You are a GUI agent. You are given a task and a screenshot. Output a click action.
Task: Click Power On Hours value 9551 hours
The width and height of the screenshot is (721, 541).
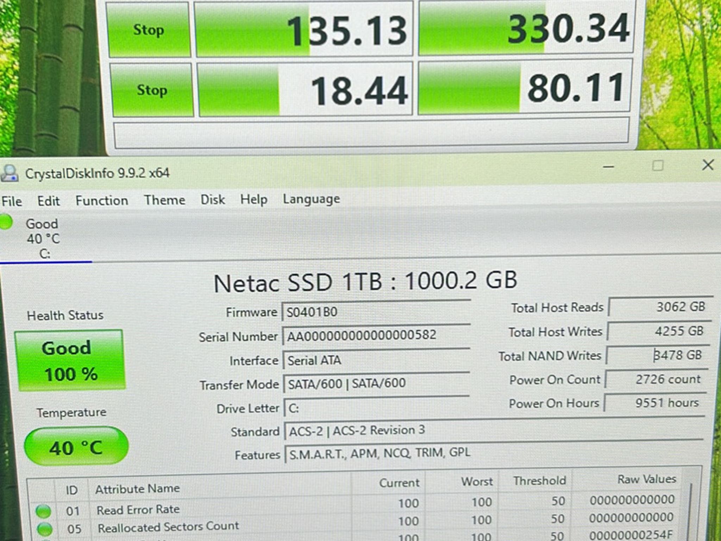point(655,402)
